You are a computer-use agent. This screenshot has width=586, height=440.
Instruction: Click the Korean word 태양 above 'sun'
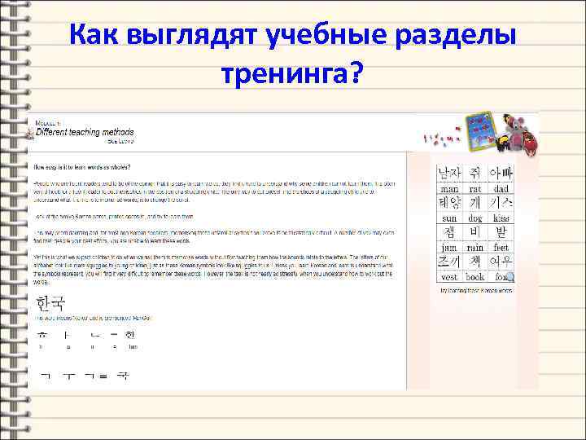(x=449, y=203)
